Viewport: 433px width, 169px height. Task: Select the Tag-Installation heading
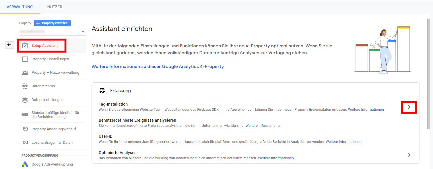tap(113, 104)
